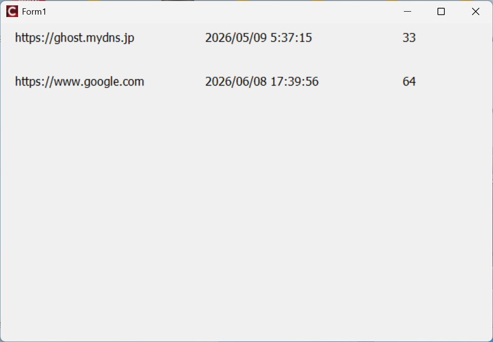The image size is (493, 342).
Task: Select the 2026/05/09 date text
Action: tap(236, 38)
